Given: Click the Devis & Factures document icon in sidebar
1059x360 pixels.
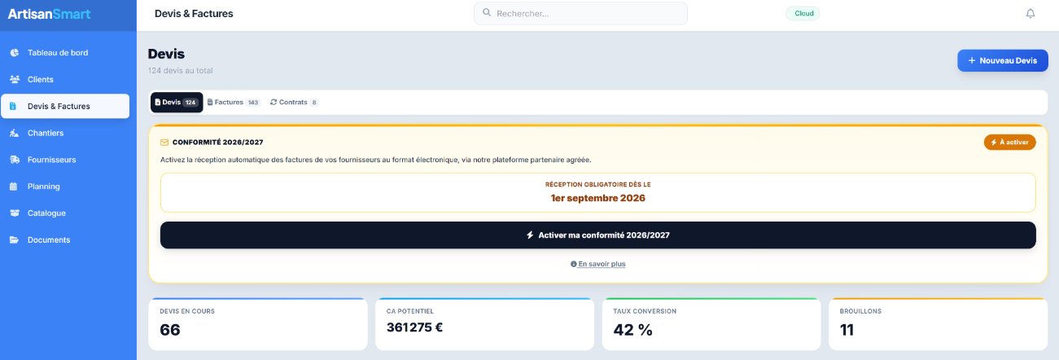Looking at the screenshot, I should coord(13,107).
